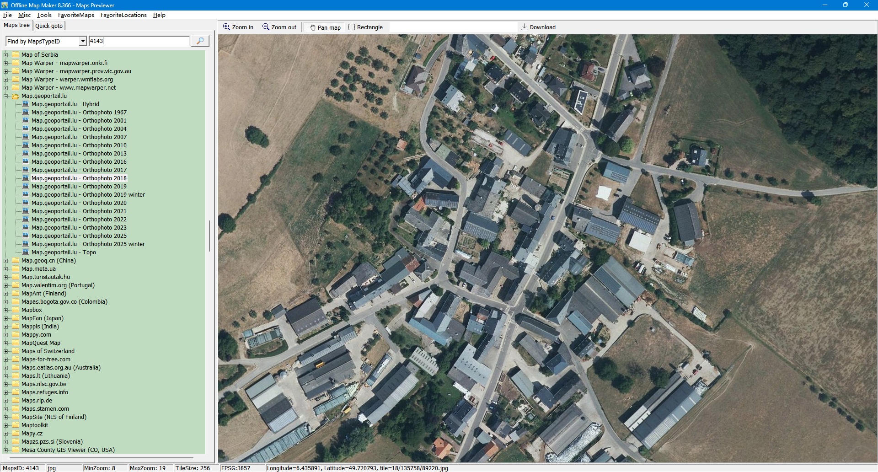Expand the Map of Serbia node

6,55
